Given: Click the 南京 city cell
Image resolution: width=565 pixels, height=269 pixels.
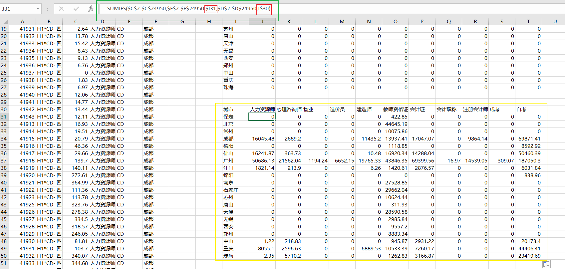Looking at the screenshot, I should coord(236,183).
